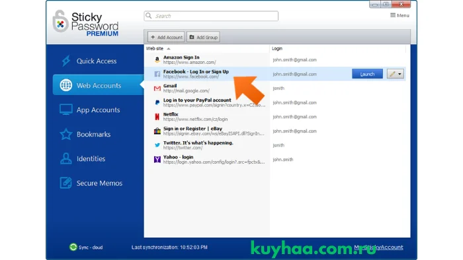Click the search magnifier icon
Image resolution: width=463 pixels, height=260 pixels.
[149, 16]
